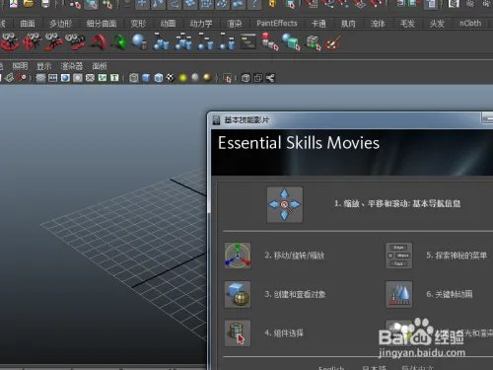Click movie link 4. 组件选择
493x370 pixels.
pos(284,333)
